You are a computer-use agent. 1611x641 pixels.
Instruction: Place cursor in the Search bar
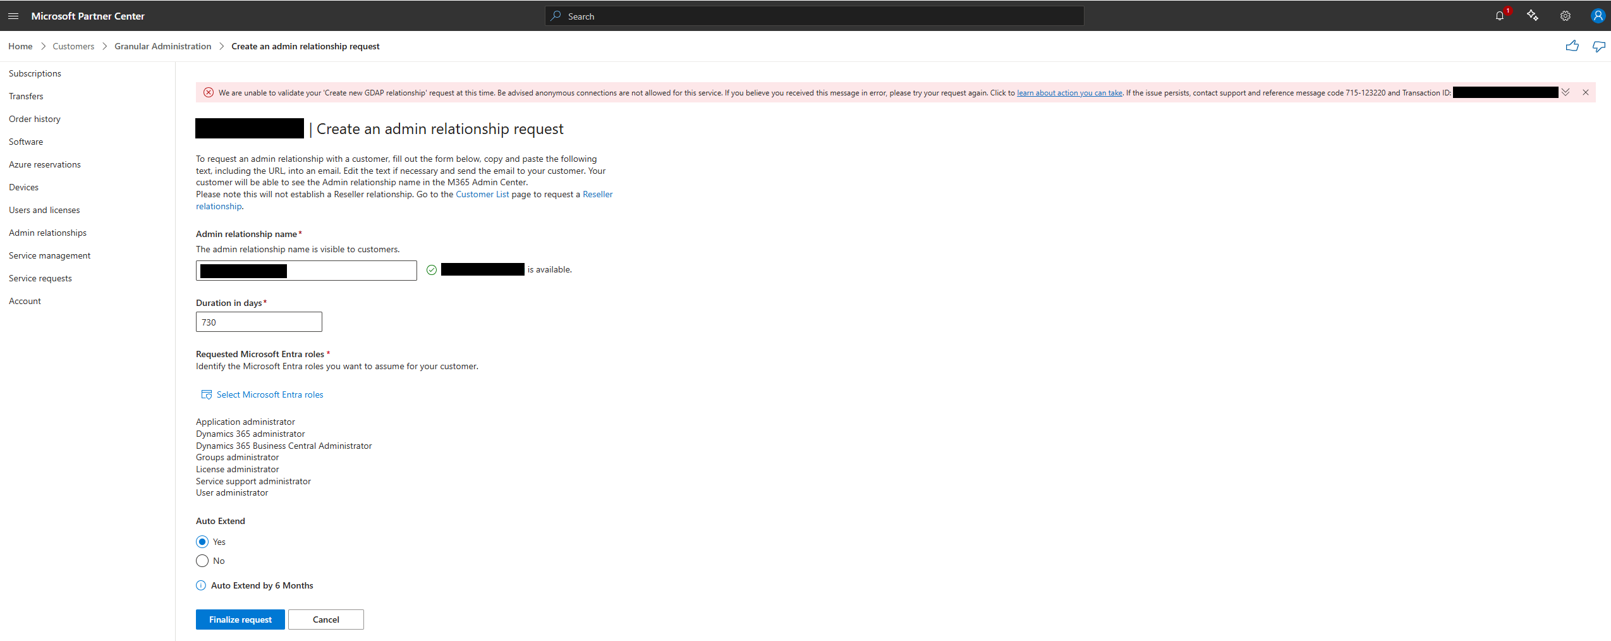813,16
